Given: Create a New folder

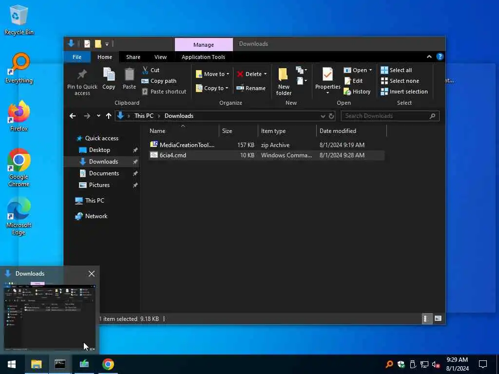Looking at the screenshot, I should (284, 82).
